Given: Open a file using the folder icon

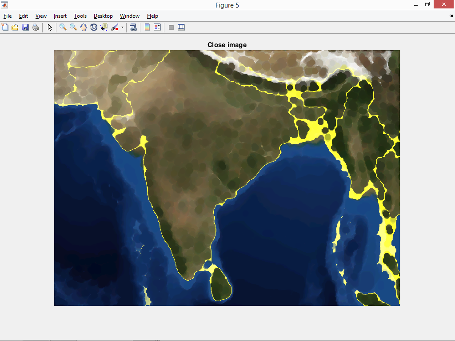Looking at the screenshot, I should click(15, 27).
